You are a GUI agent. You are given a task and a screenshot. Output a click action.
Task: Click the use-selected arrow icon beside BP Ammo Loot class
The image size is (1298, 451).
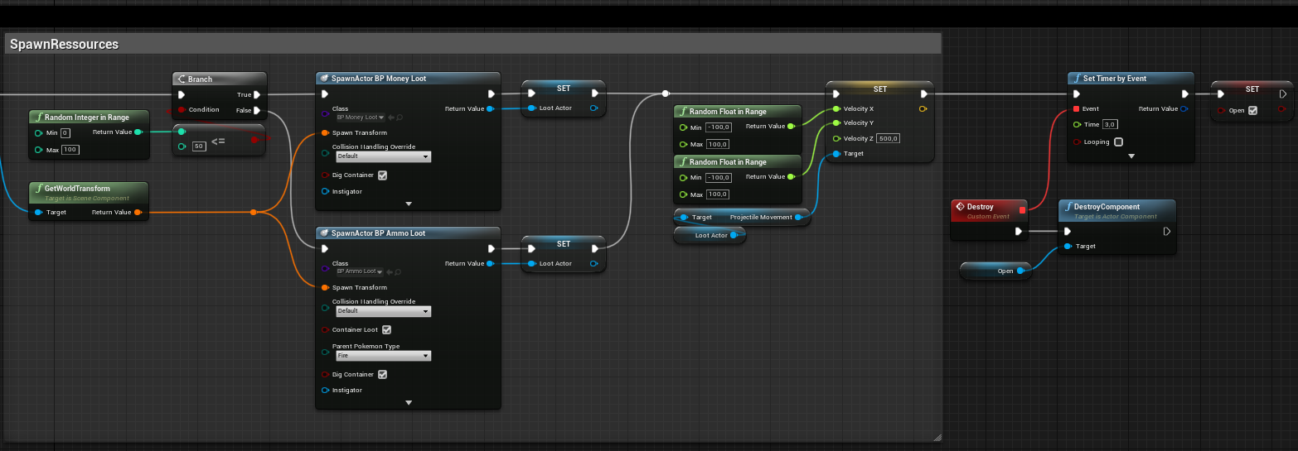[390, 271]
